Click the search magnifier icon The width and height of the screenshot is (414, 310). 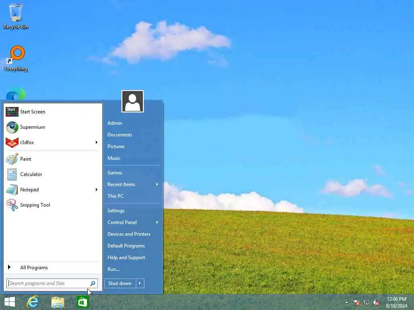(93, 283)
